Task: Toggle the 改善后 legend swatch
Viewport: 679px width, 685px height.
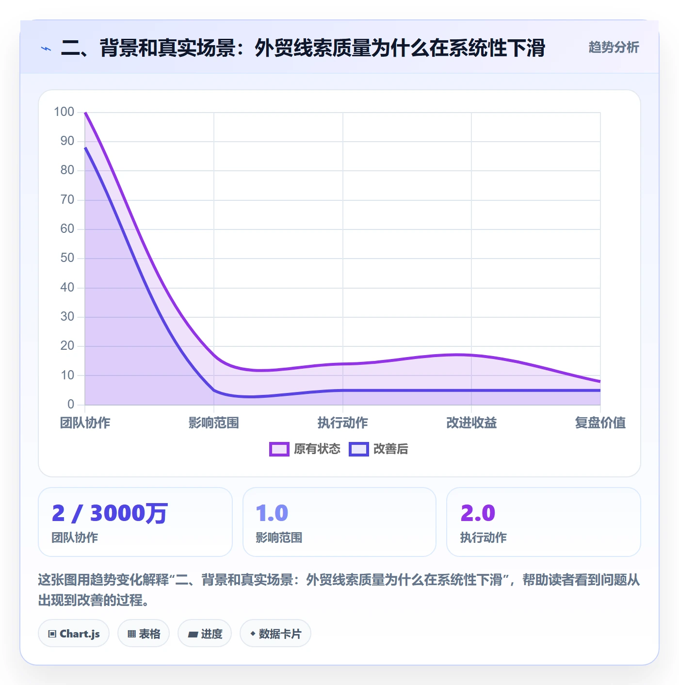Action: pos(359,449)
